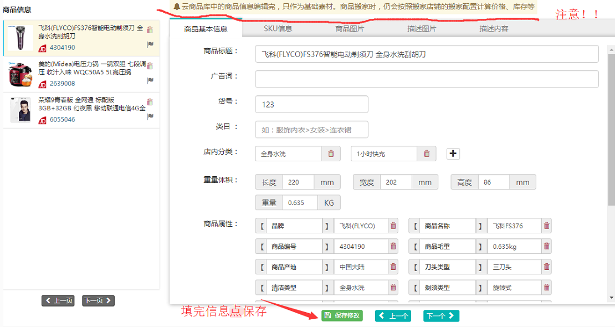Screen dimensions: 615x327
Task: Click the JD icon beside 6055046
Action: (x=42, y=120)
